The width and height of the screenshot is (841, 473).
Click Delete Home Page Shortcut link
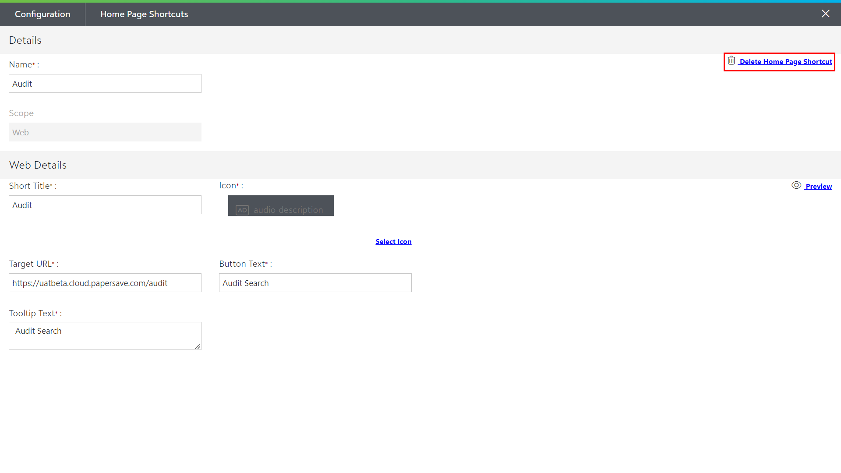point(785,62)
